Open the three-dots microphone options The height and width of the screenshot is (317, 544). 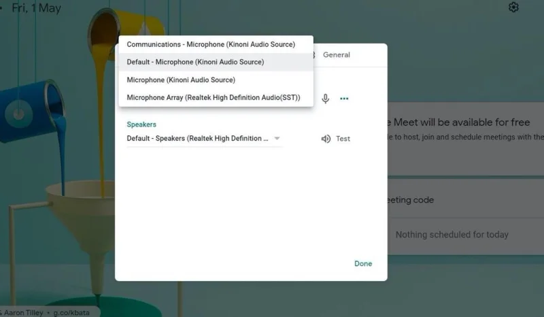tap(344, 99)
